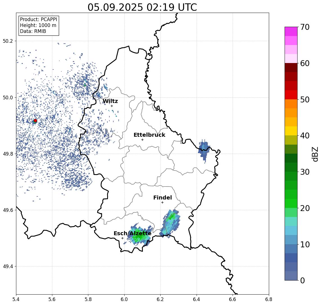322x305 pixels.
Task: Click the 'Data: RMIB' info line
Action: coord(33,31)
